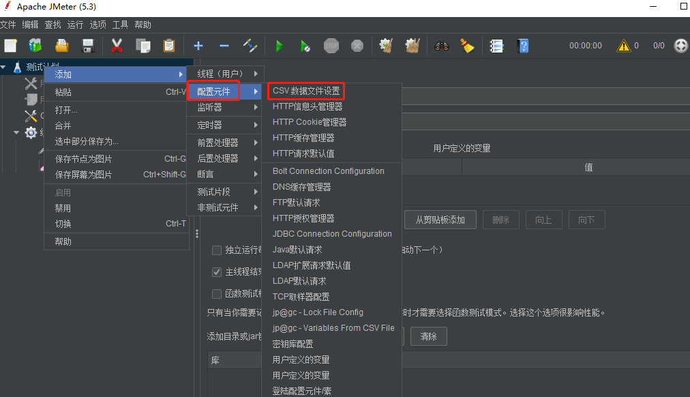Expand the 前置处理器 submenu
The image size is (690, 397).
click(226, 143)
